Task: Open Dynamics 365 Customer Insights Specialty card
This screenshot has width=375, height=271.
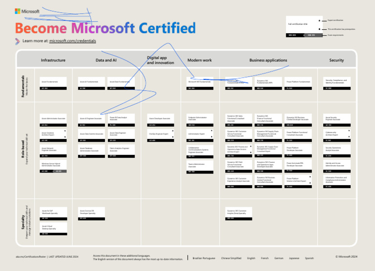Action: [x=238, y=213]
